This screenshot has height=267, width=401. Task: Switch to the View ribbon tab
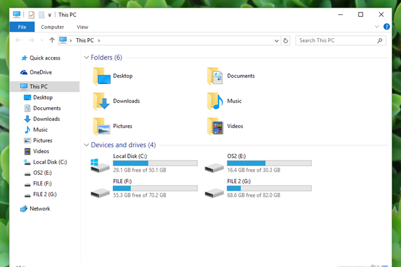pos(82,27)
